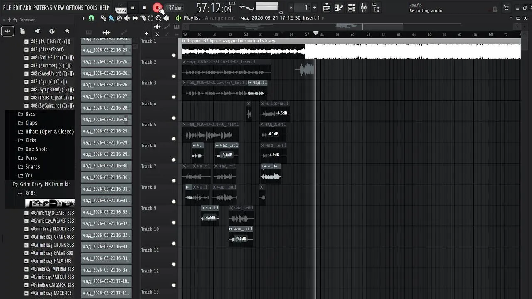The image size is (532, 299).
Task: Open the VIEW menu
Action: pos(59,7)
